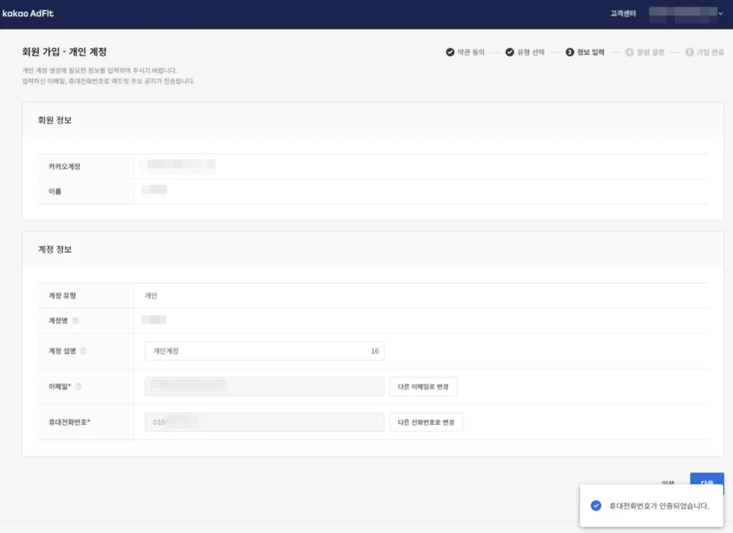The image size is (733, 533).
Task: Proceed with the blue 다음 button
Action: click(x=707, y=481)
